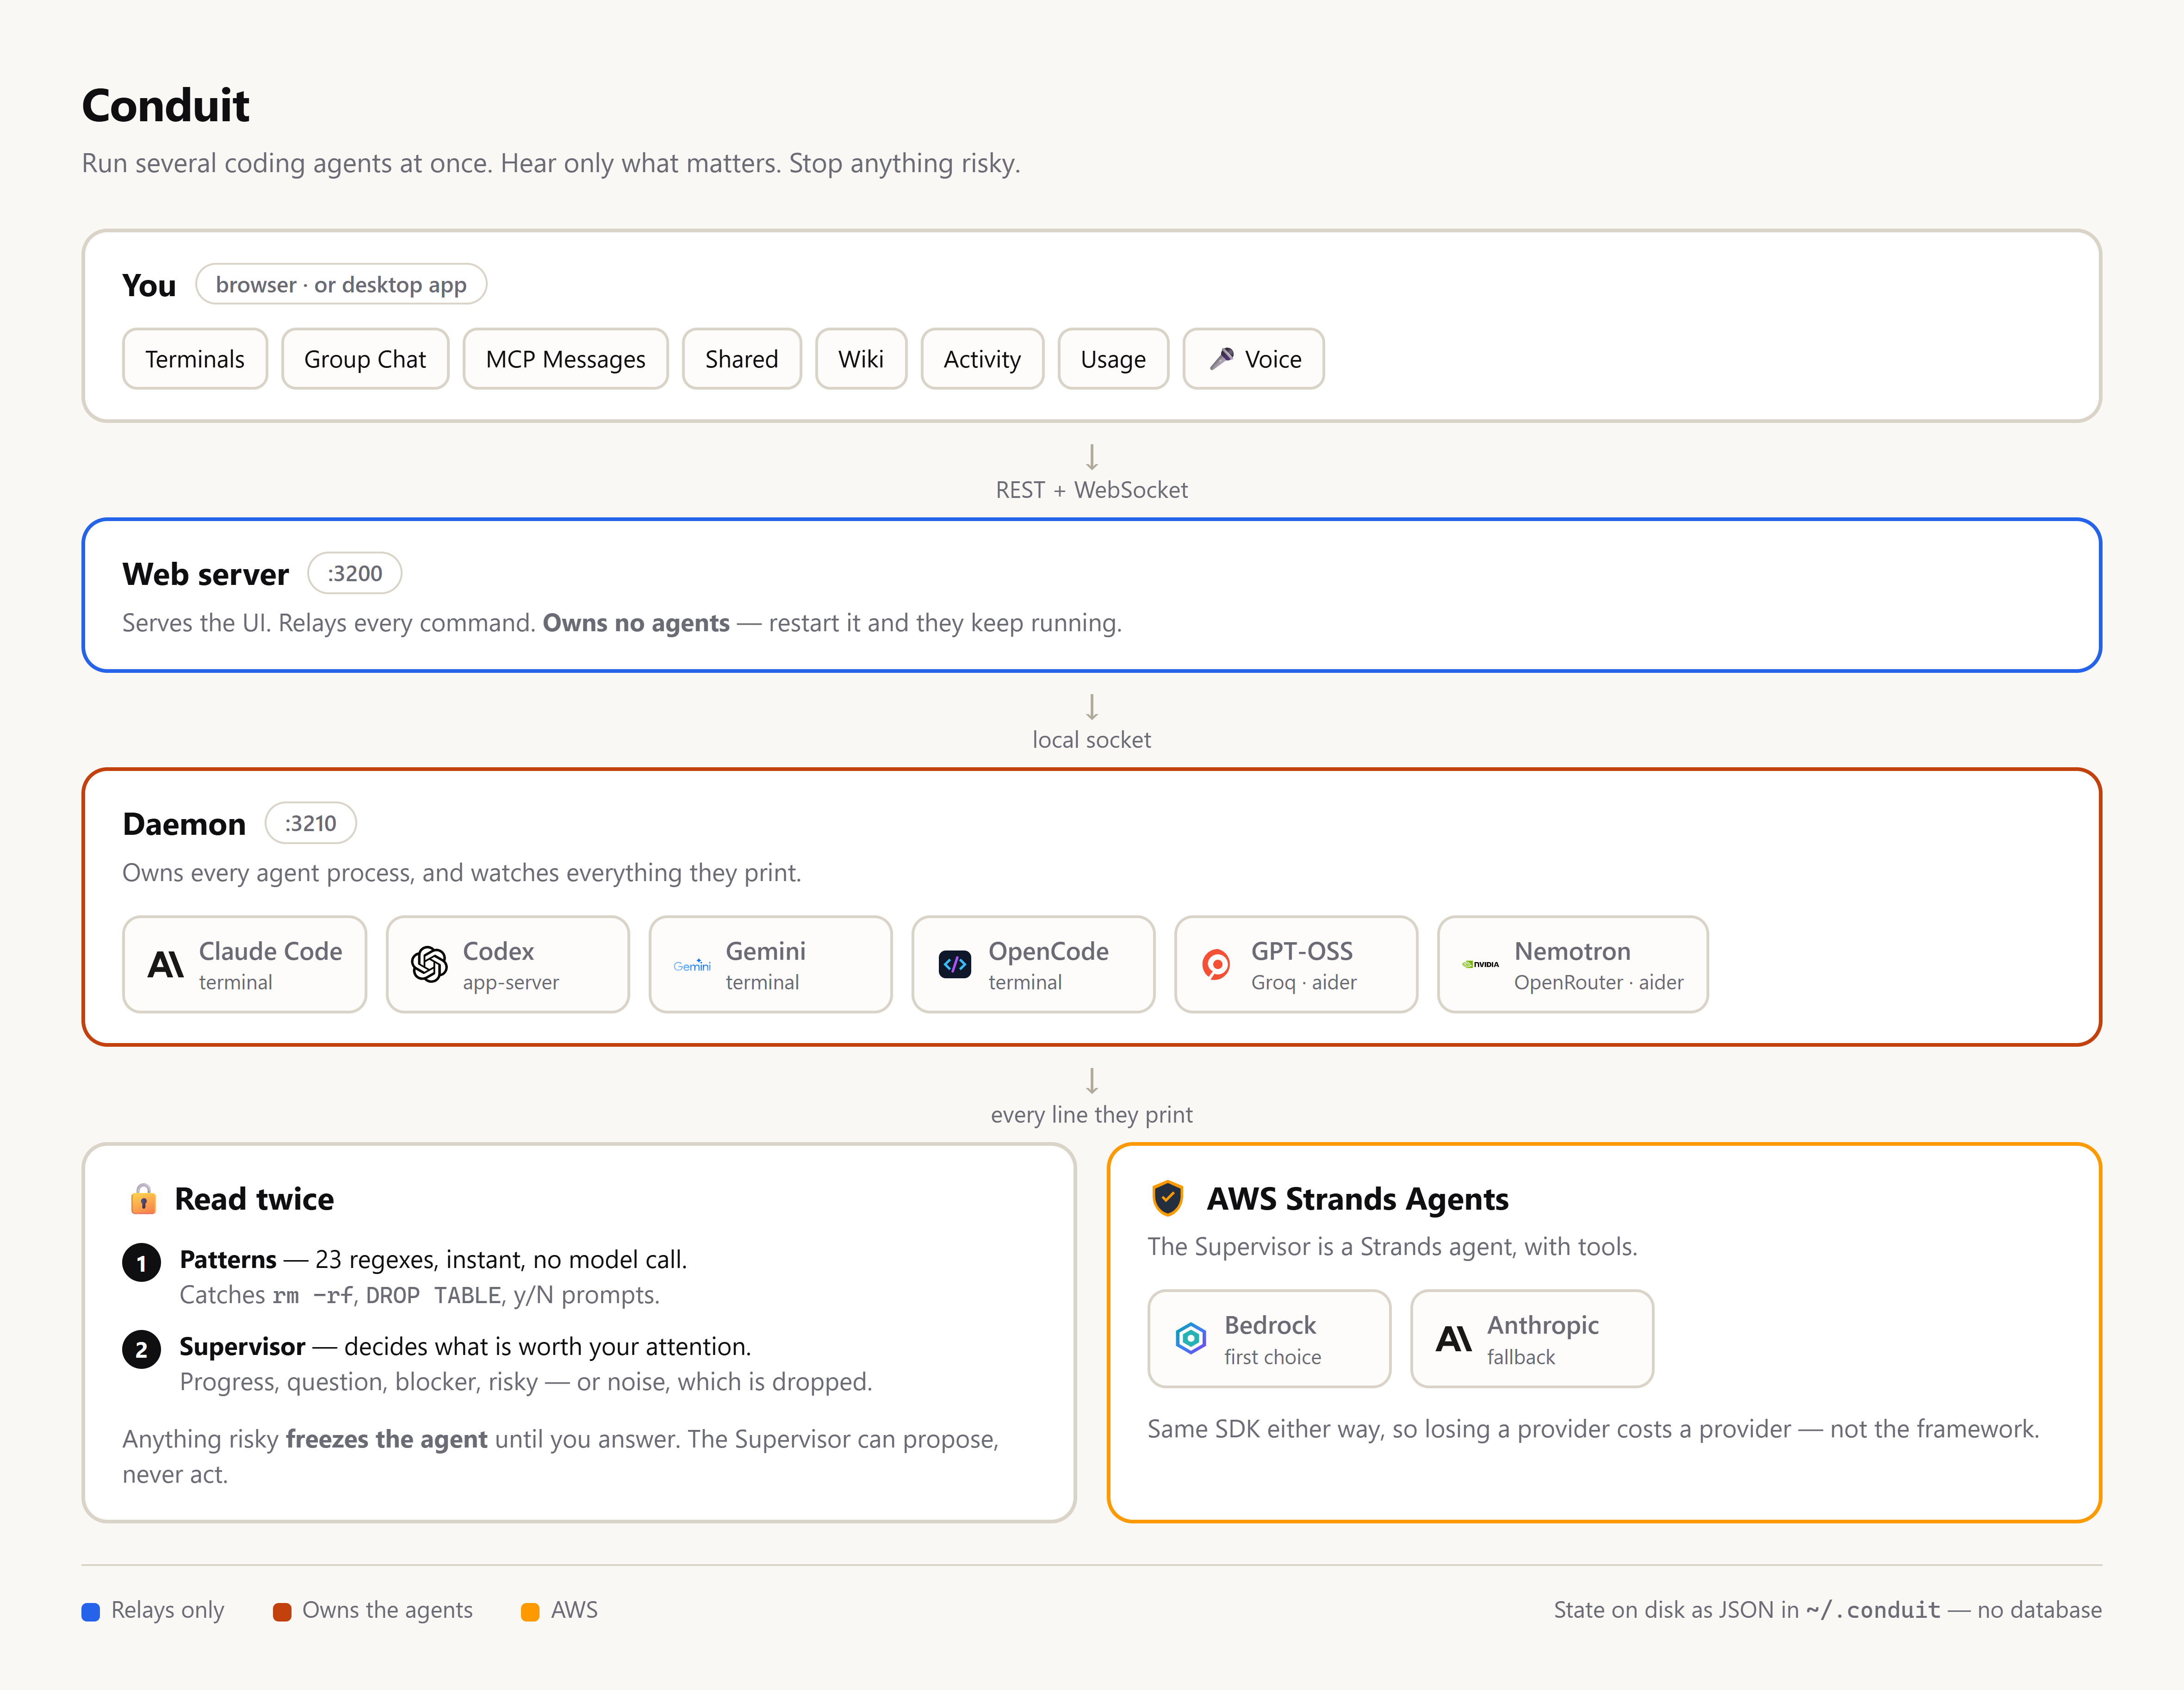Go to the Wiki tab
The height and width of the screenshot is (1690, 2184).
(x=861, y=359)
